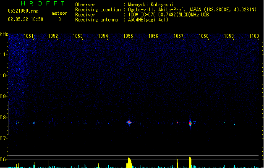The width and height of the screenshot is (264, 168).
Task: Click the 1059 time axis marker
Action: click(229, 36)
